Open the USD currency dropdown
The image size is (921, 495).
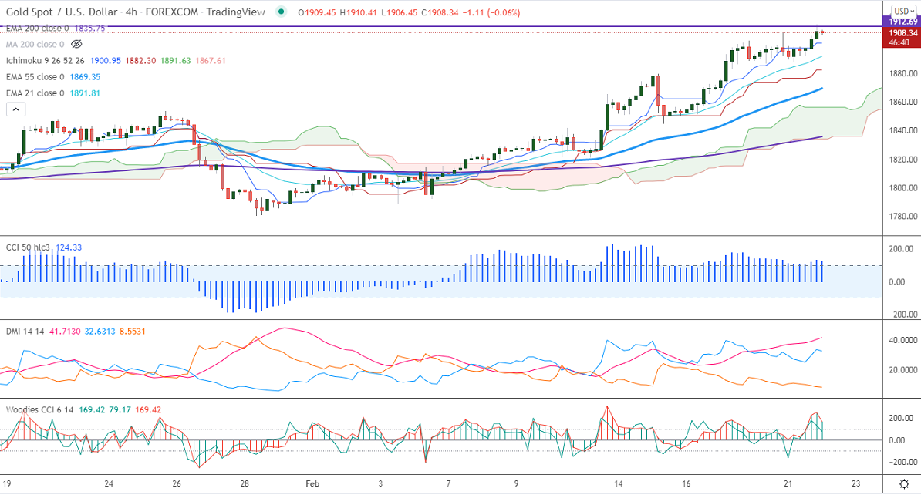(x=903, y=11)
